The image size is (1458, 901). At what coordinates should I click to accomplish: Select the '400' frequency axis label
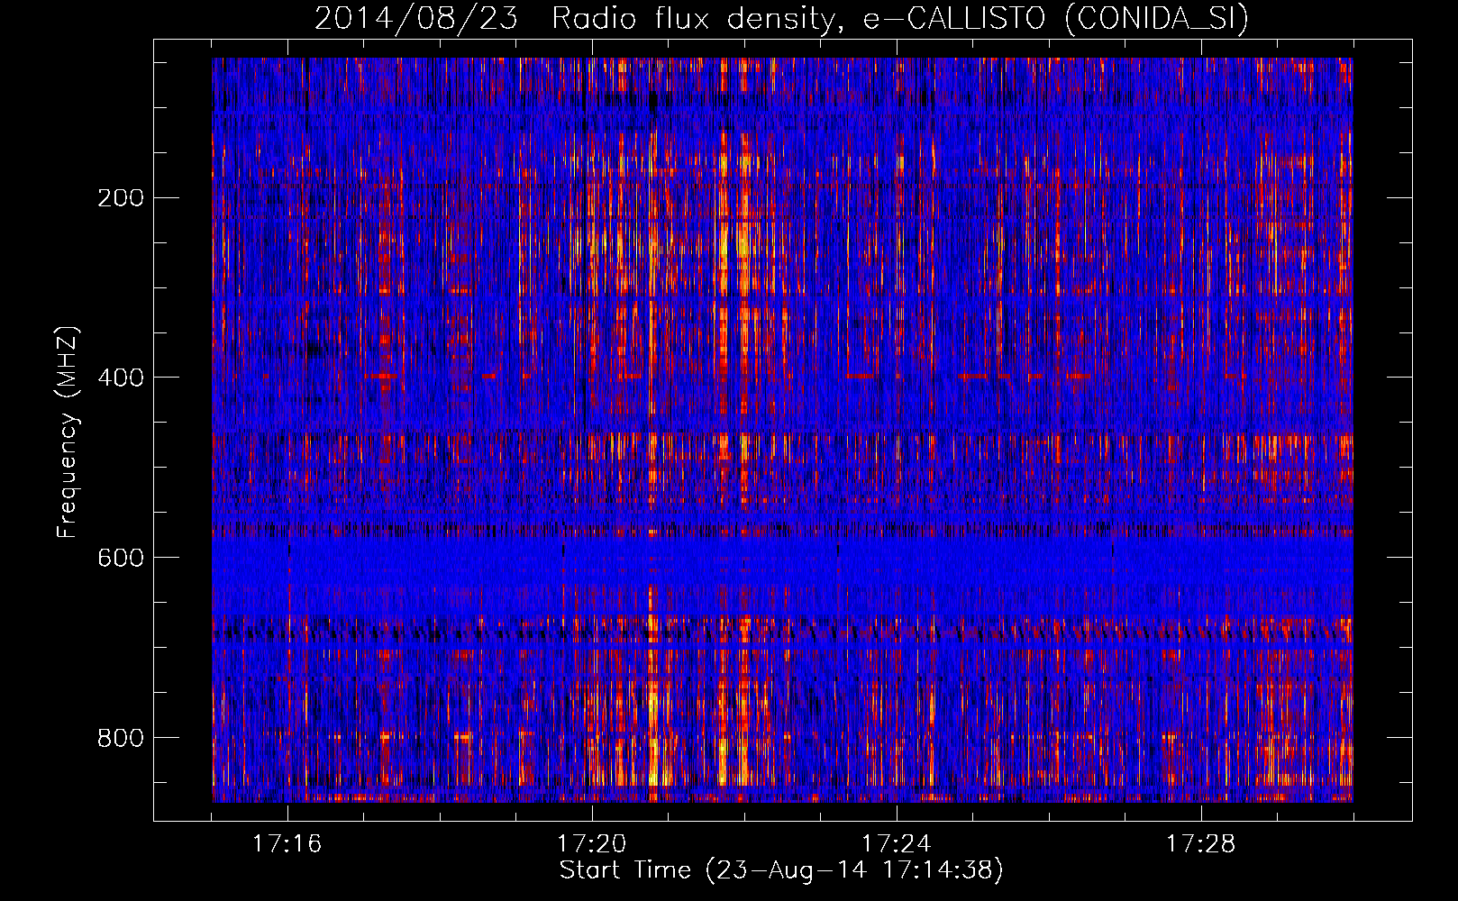pos(120,378)
